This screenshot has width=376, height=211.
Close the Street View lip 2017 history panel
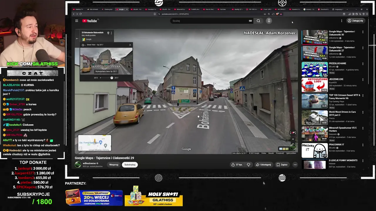(130, 45)
